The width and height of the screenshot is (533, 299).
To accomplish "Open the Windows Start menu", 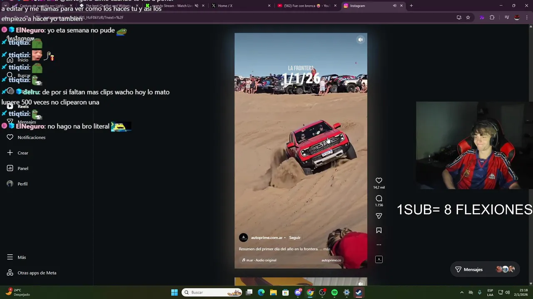I will [174, 292].
